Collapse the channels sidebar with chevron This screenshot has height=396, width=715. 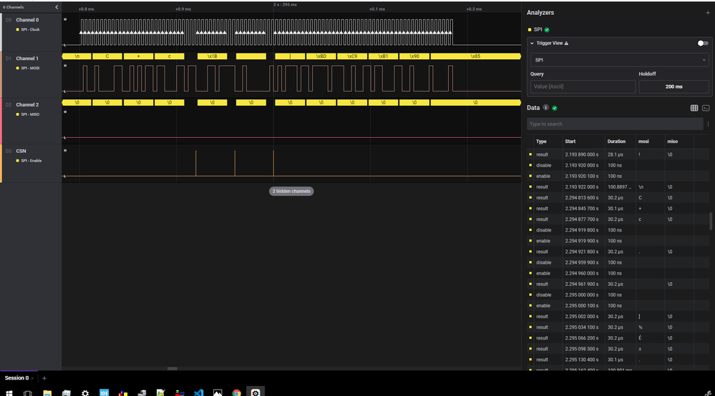tap(57, 7)
